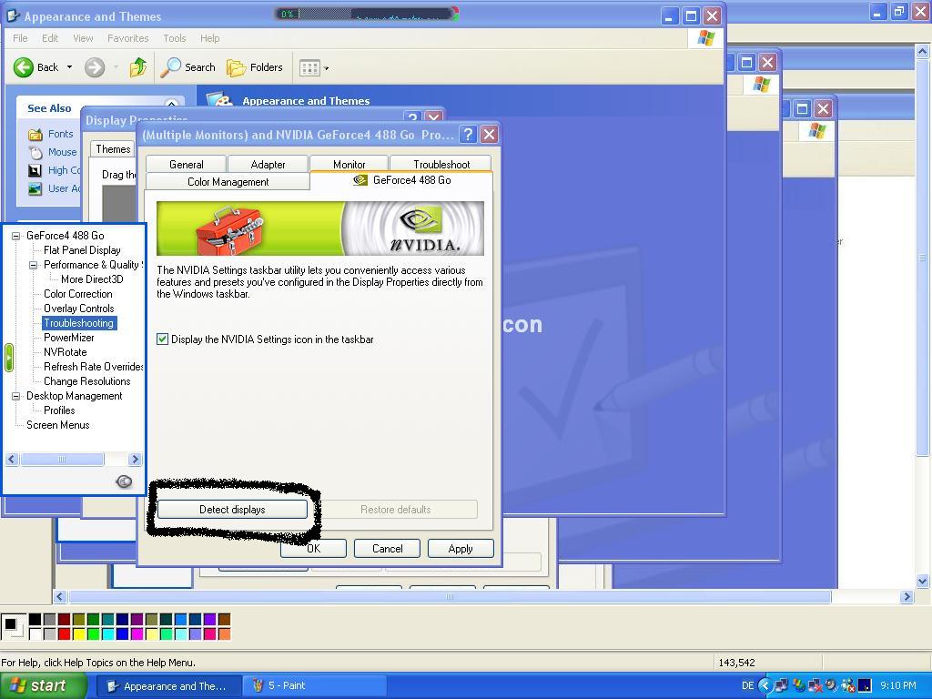The image size is (932, 699).
Task: Click the User Accounts icon in See Also
Action: point(35,188)
